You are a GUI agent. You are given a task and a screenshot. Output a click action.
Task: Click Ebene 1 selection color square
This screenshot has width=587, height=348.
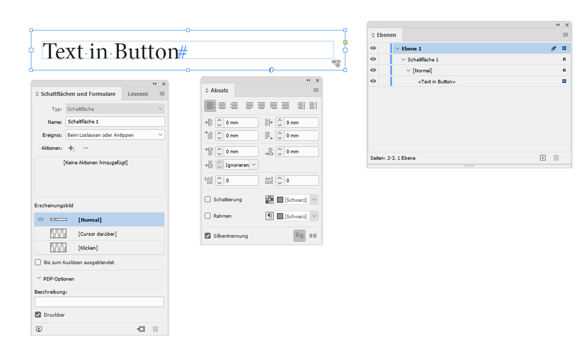tap(564, 48)
